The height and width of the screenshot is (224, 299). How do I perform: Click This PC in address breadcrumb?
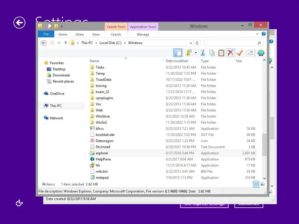87,43
